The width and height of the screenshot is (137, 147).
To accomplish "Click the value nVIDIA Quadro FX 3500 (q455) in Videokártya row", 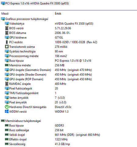I will coord(74,24).
